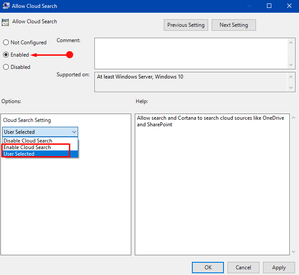The image size is (299, 275).
Task: Go to Previous Setting
Action: [x=186, y=25]
